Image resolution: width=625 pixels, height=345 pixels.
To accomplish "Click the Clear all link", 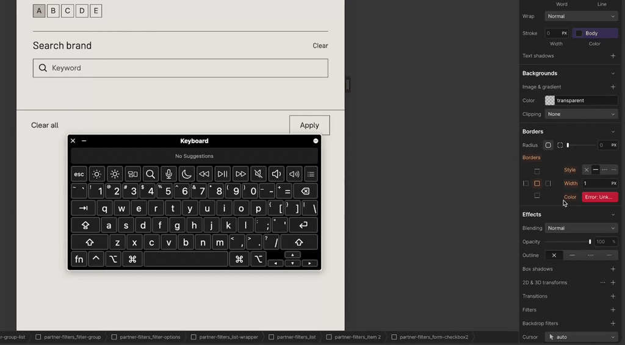I will 45,126.
